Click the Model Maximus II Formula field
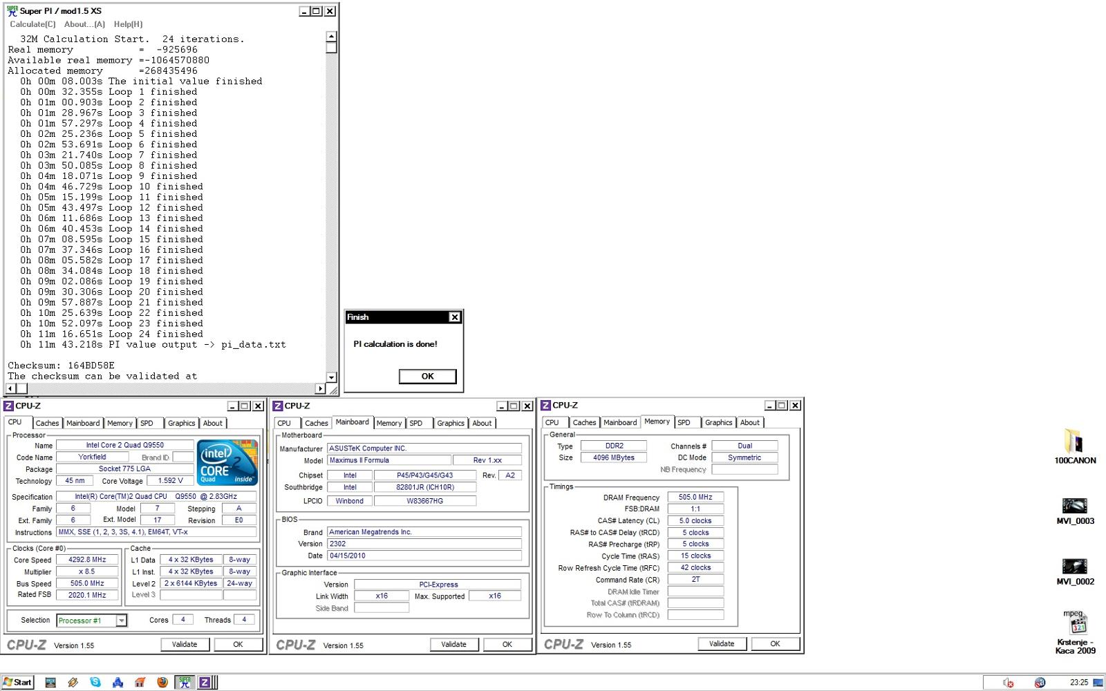 [388, 460]
